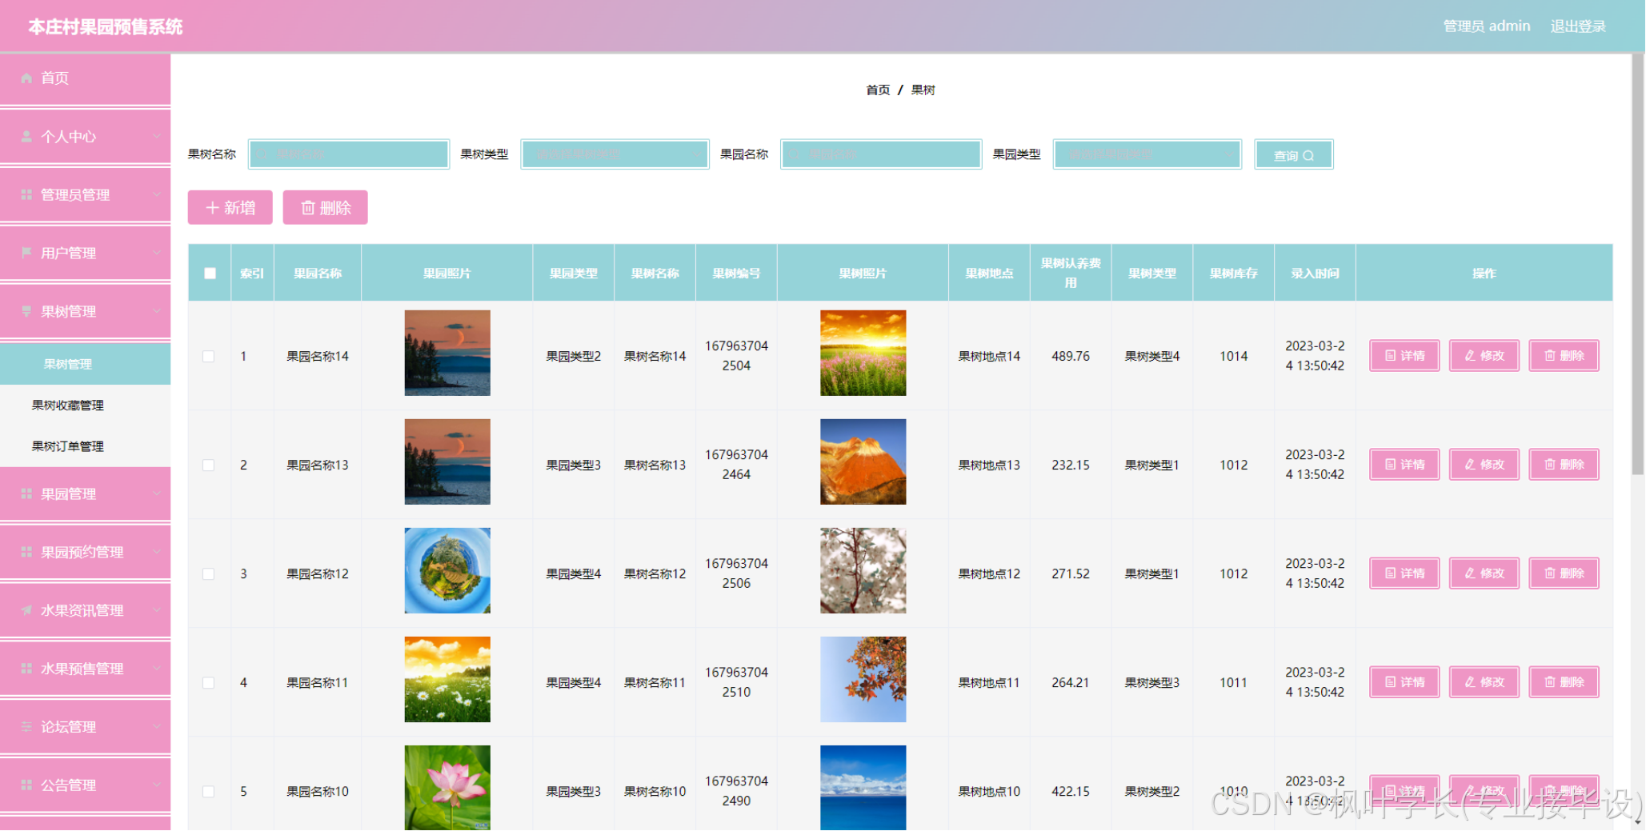Open the 果树收藏管理 submenu item
1646x831 pixels.
[85, 406]
